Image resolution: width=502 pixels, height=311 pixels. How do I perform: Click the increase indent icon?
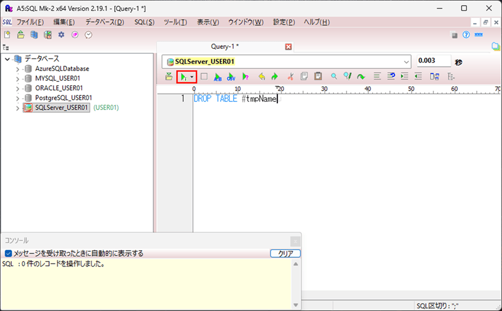coord(405,76)
